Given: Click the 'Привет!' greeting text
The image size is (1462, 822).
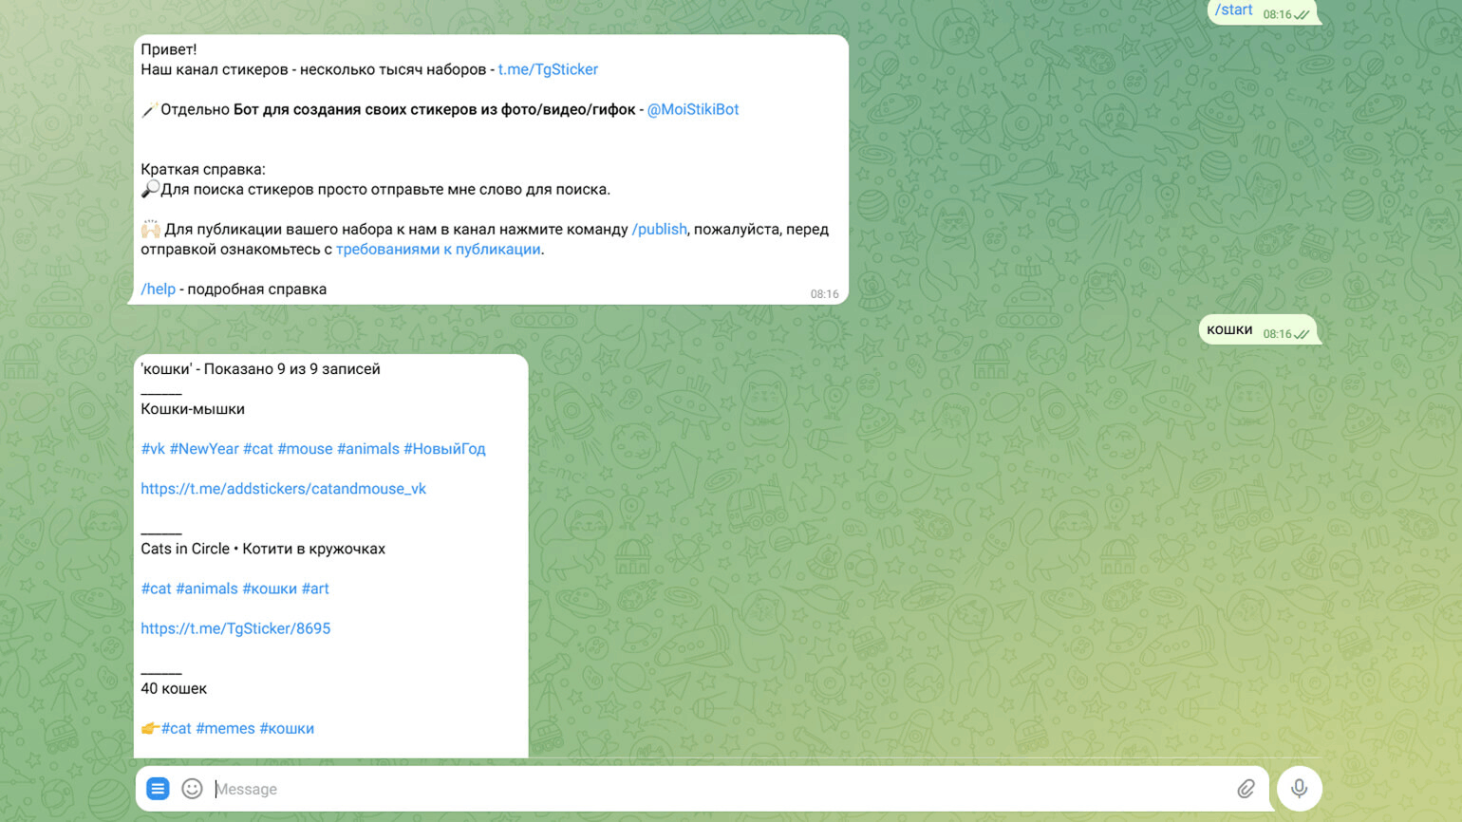Looking at the screenshot, I should point(169,49).
